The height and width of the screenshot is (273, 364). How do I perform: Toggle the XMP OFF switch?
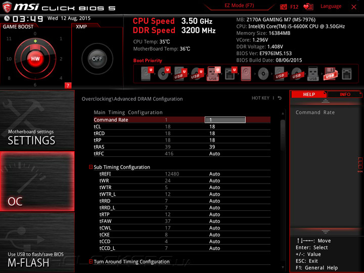click(x=97, y=59)
